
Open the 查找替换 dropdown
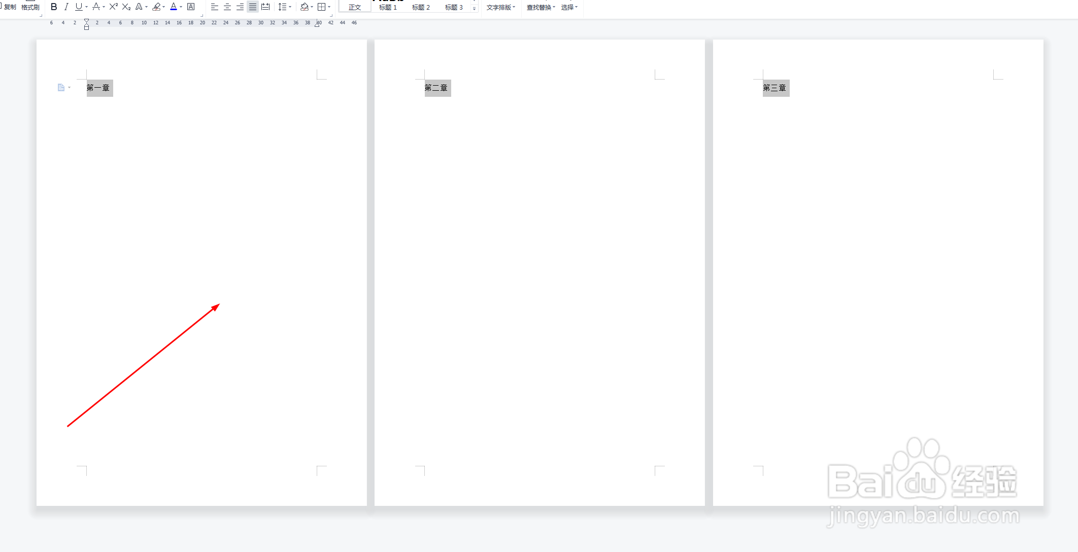pos(541,7)
